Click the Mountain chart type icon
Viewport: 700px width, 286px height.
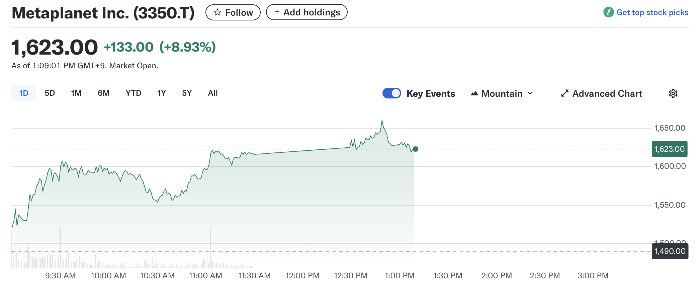click(474, 93)
